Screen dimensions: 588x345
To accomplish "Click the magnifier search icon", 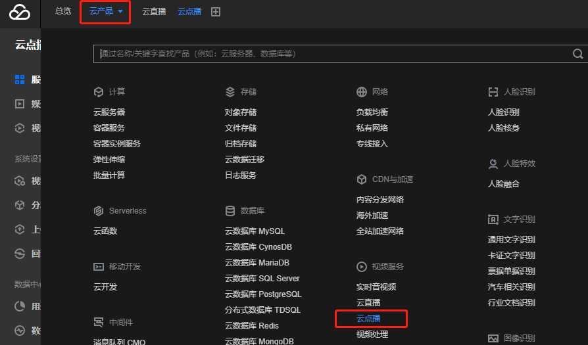I will [577, 54].
